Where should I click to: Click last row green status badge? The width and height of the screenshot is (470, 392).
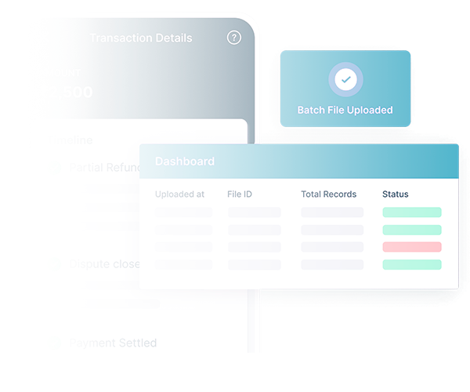coord(411,265)
